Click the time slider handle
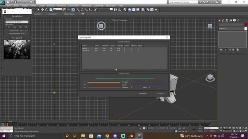The height and width of the screenshot is (139, 248). [x=10, y=122]
